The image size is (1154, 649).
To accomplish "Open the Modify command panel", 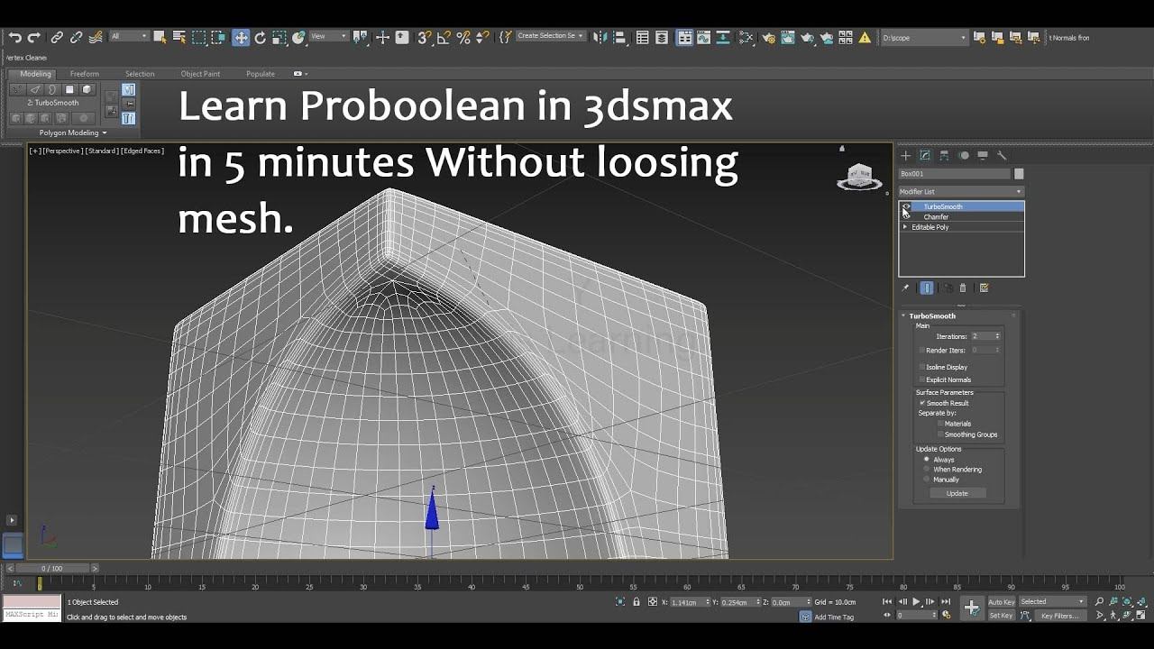I will click(925, 155).
